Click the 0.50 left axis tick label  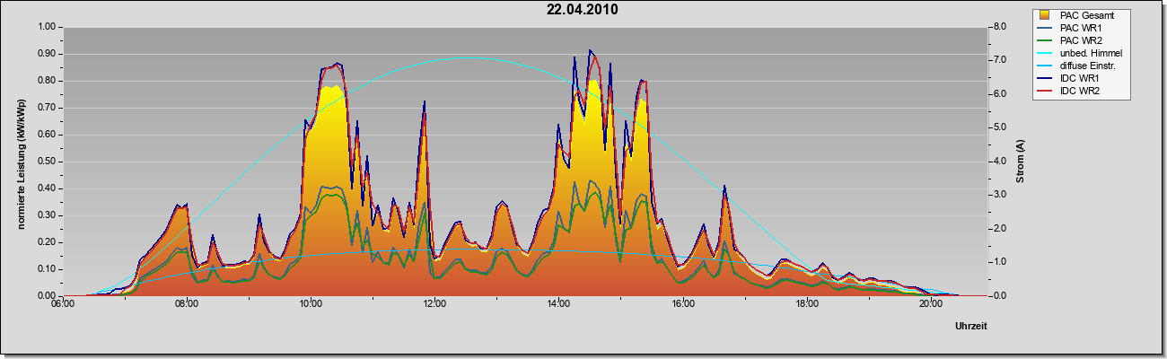[x=47, y=162]
